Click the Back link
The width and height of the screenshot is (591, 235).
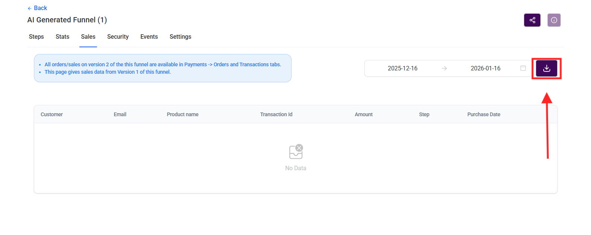(40, 8)
